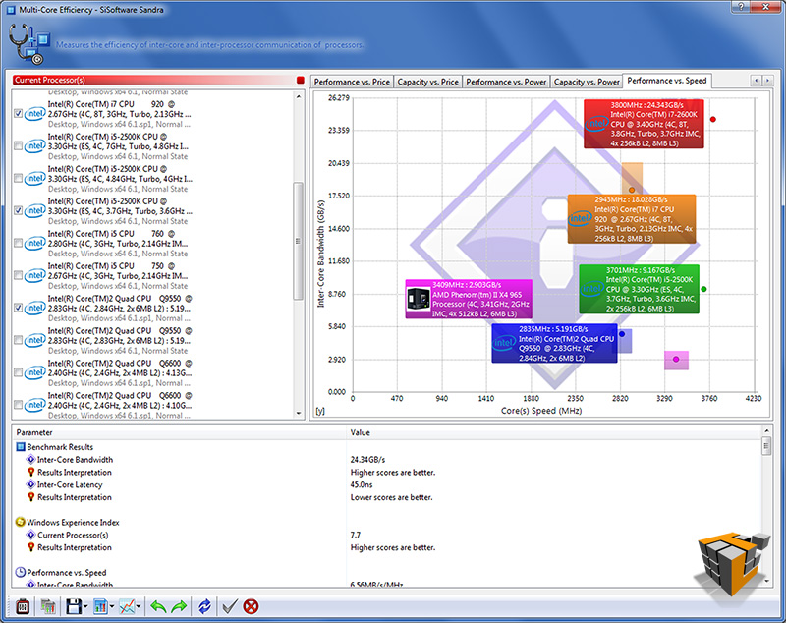
Task: Click the Intel logo next to Core i7 920
Action: [x=35, y=114]
